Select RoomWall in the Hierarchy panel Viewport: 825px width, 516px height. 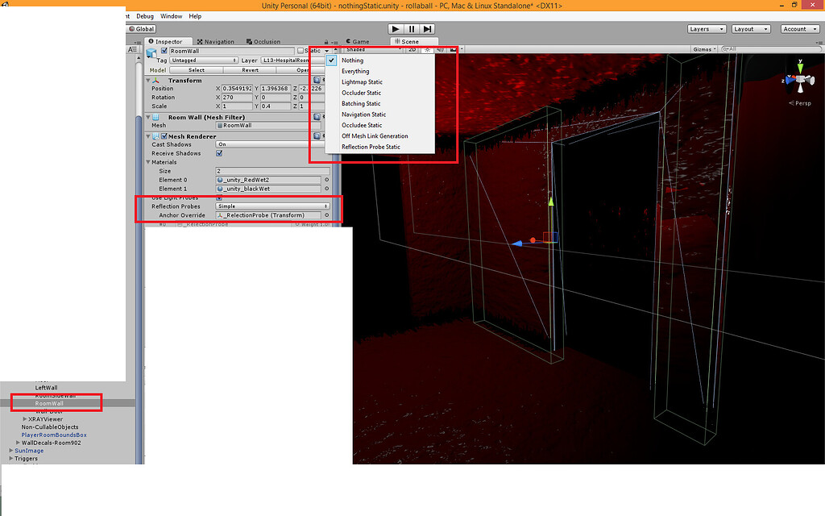[x=51, y=402]
